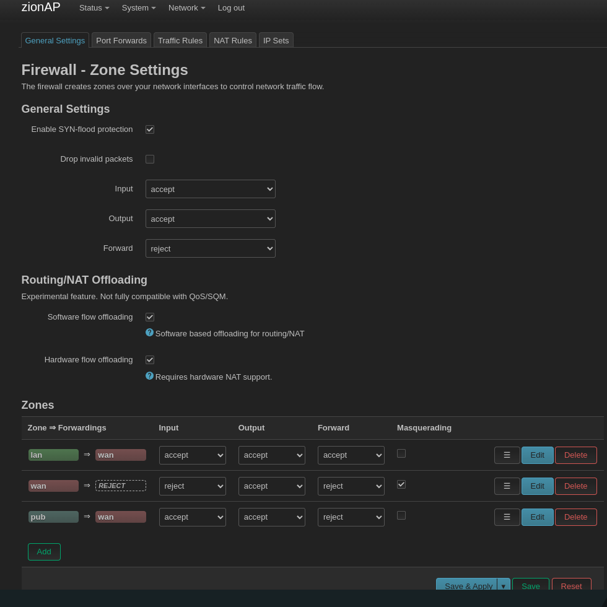Viewport: 607px width, 607px height.
Task: Click Edit for the pub zone
Action: pos(537,517)
